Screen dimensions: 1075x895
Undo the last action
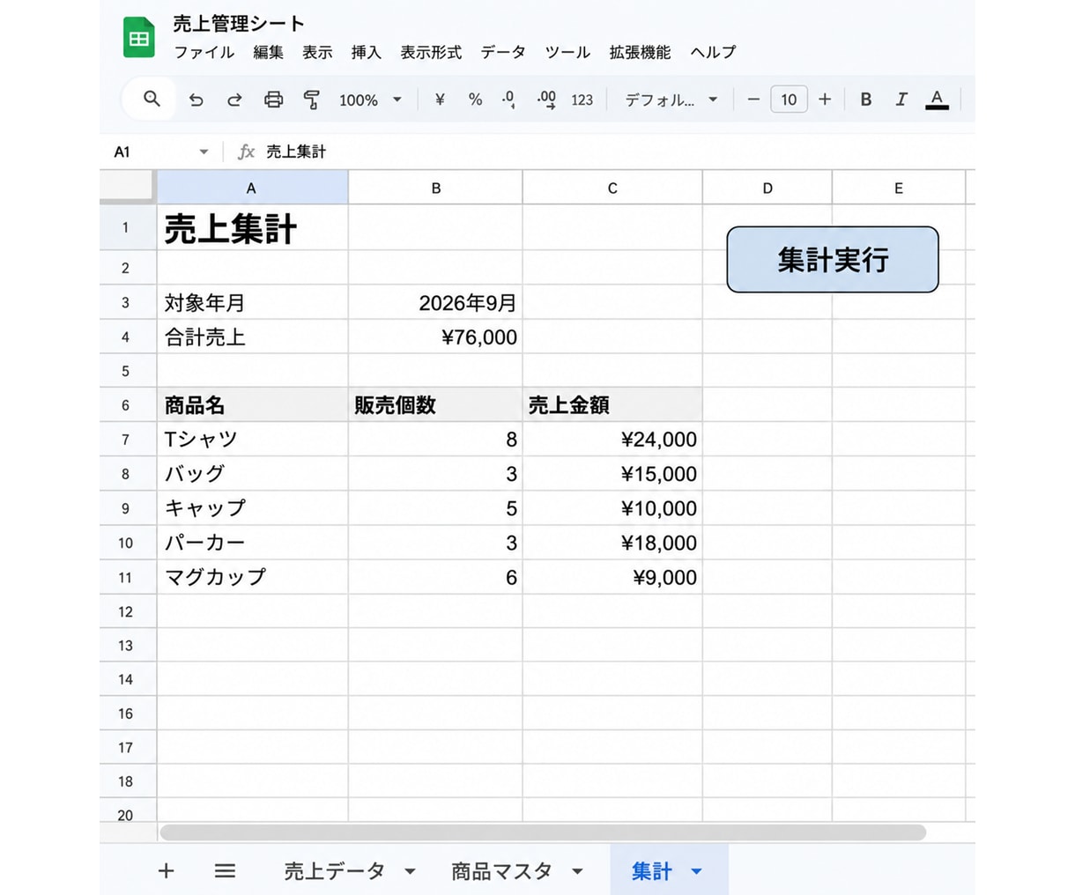tap(196, 100)
